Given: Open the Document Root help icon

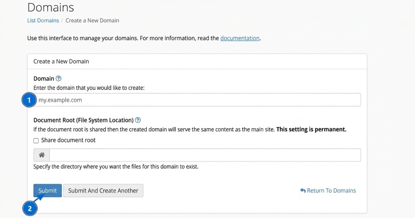Looking at the screenshot, I should (137, 120).
